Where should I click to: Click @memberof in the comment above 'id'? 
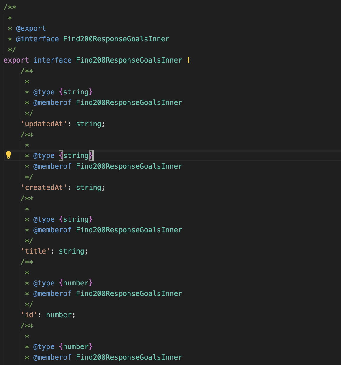[52, 294]
